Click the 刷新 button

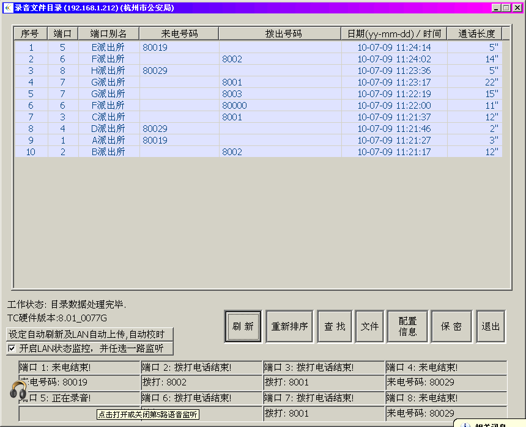(x=243, y=326)
